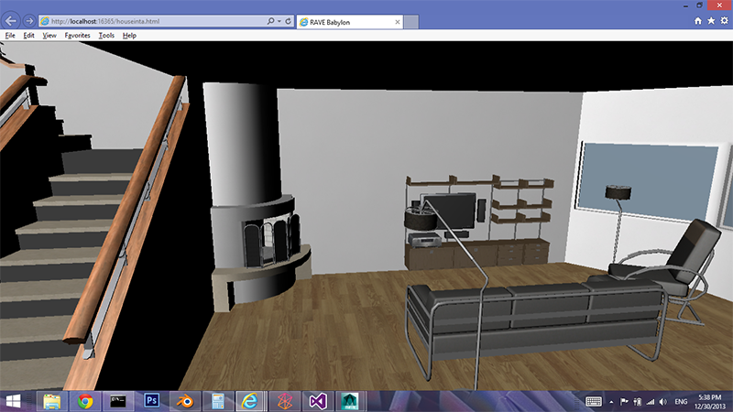
Task: Open the Tools menu
Action: coord(106,36)
